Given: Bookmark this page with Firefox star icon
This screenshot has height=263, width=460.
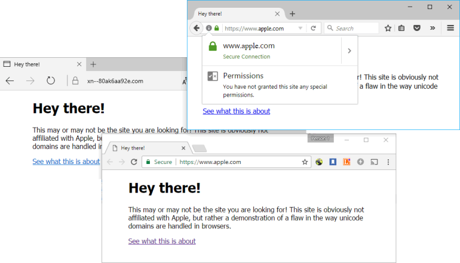Looking at the screenshot, I should point(388,28).
